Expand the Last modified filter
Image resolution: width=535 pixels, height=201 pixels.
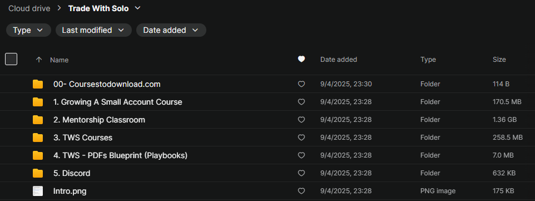coord(93,30)
